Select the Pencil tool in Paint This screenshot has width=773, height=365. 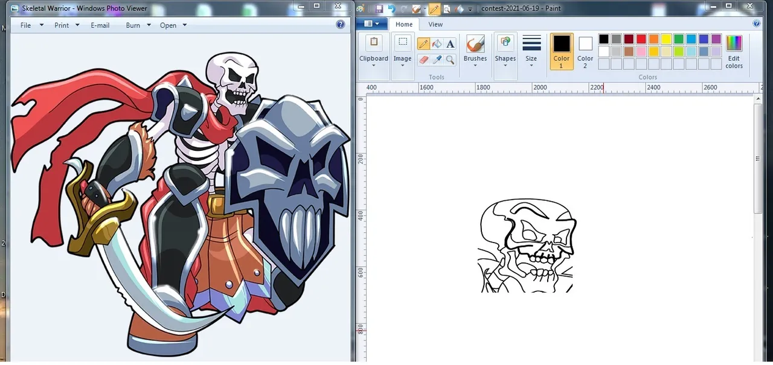coord(423,43)
